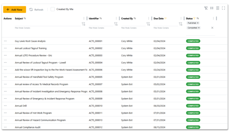Viewport: 232px width, 132px height.
Task: Change the filter mode for Identifier
Action: (x=116, y=24)
